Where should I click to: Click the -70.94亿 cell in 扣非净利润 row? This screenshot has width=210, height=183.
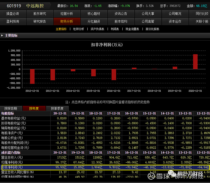132,167
